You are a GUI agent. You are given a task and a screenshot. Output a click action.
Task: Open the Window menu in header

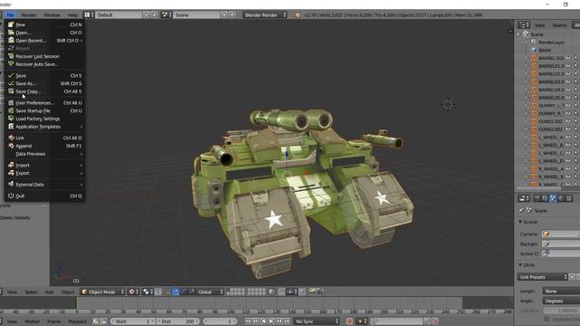(52, 15)
